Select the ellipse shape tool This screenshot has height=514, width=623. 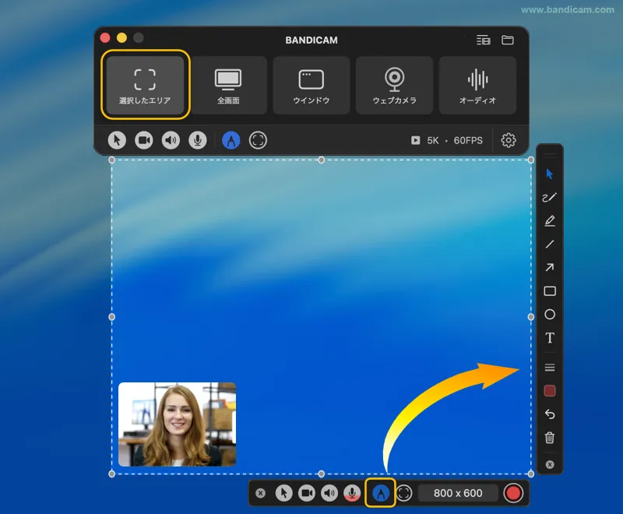[x=550, y=315]
